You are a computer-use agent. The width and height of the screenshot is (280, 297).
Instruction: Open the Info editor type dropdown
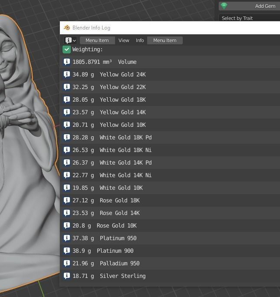pos(70,40)
